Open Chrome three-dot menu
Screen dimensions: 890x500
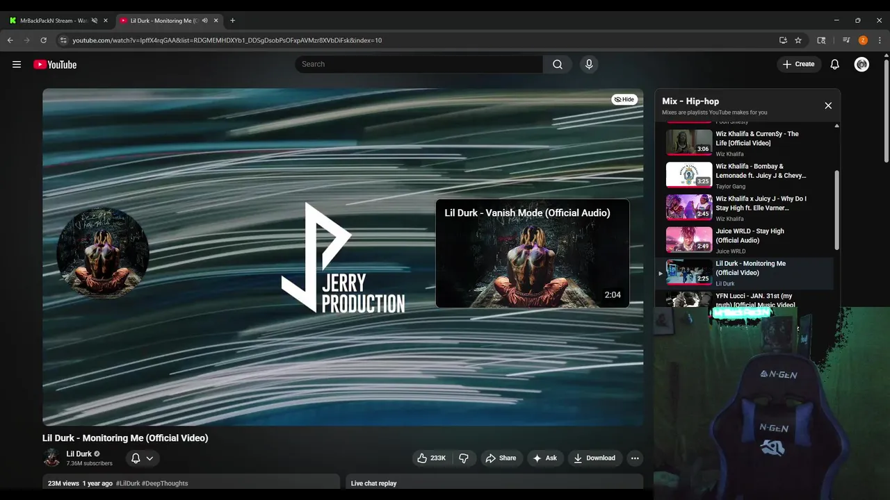[x=880, y=40]
